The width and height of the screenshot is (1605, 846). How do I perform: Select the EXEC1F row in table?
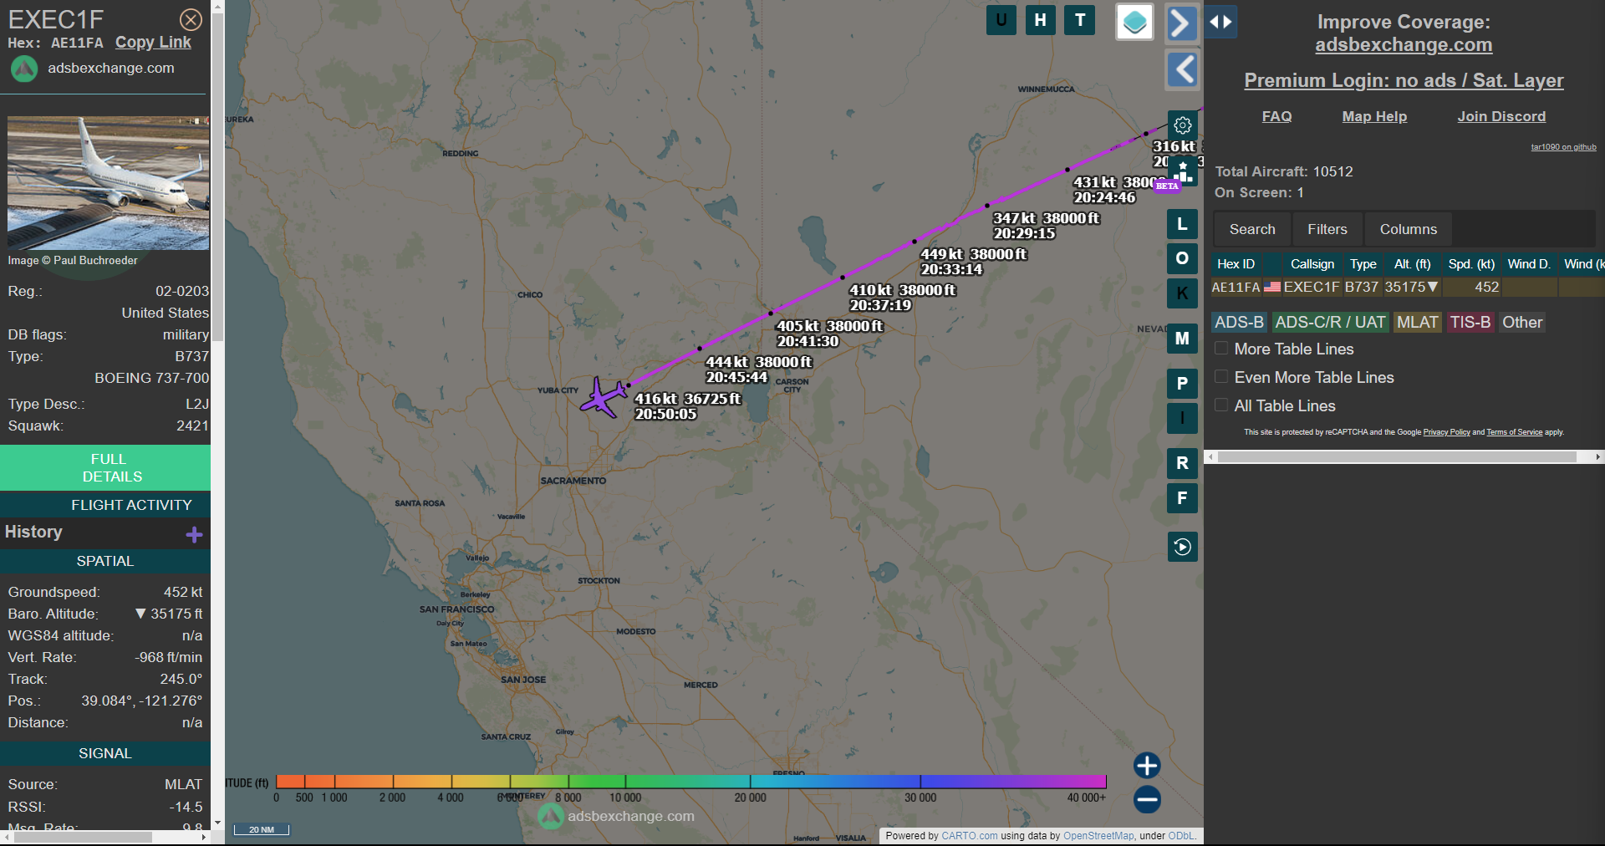tap(1408, 288)
